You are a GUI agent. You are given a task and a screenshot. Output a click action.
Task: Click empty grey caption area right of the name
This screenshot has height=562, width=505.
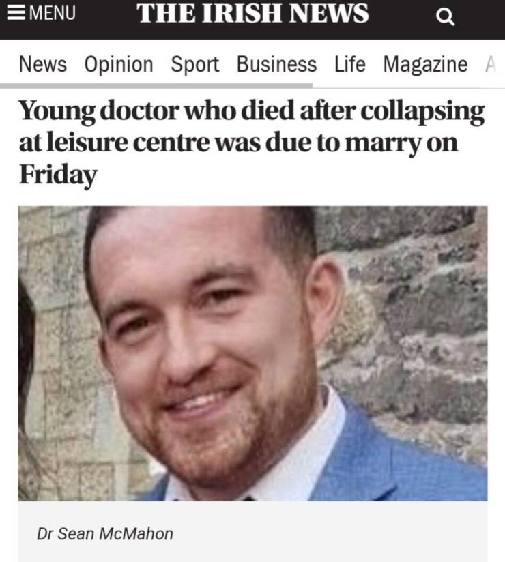coord(341,533)
